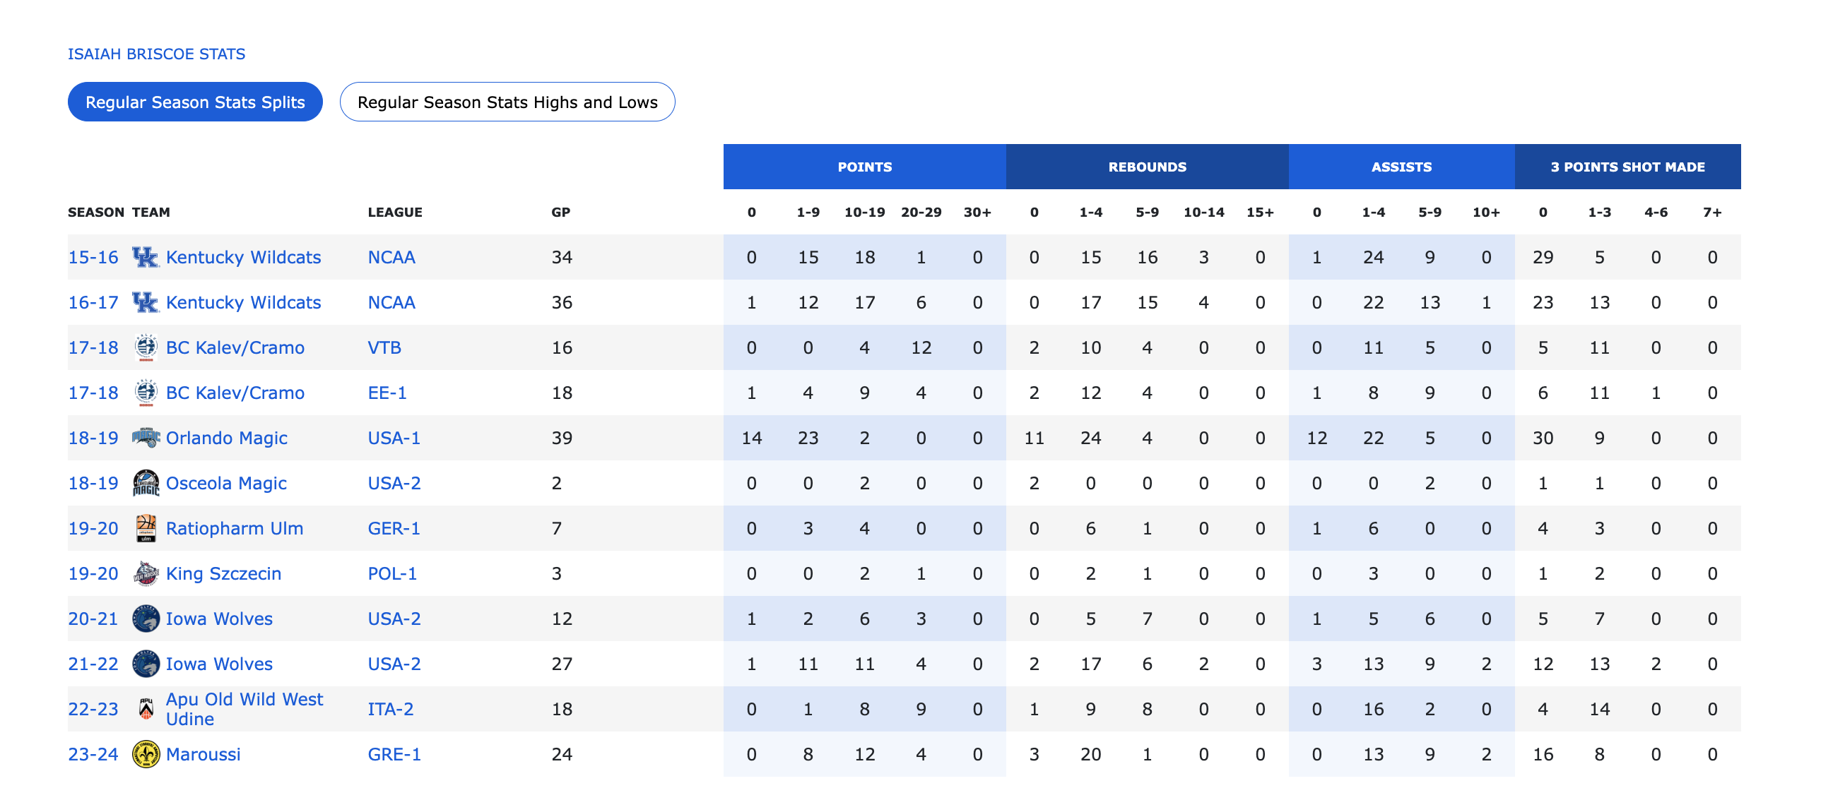This screenshot has width=1833, height=788.
Task: Click the POINTS column group header
Action: 864,167
